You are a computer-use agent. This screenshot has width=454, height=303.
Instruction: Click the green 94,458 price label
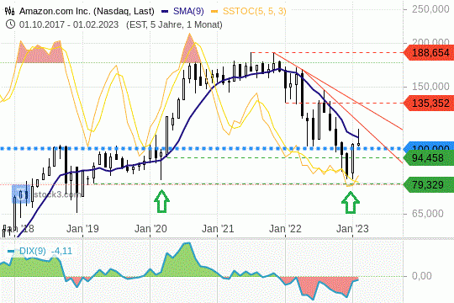point(429,158)
